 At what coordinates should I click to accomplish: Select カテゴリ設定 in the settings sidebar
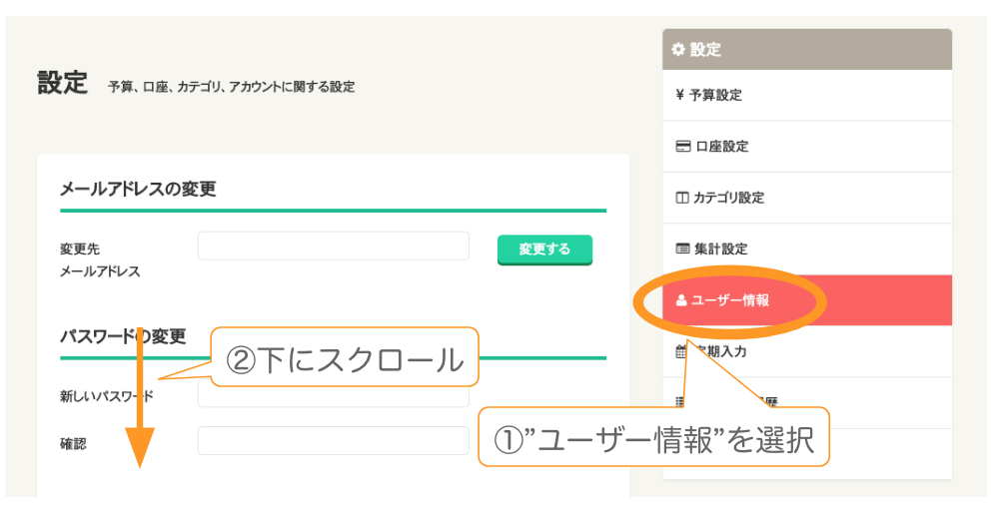(x=807, y=198)
